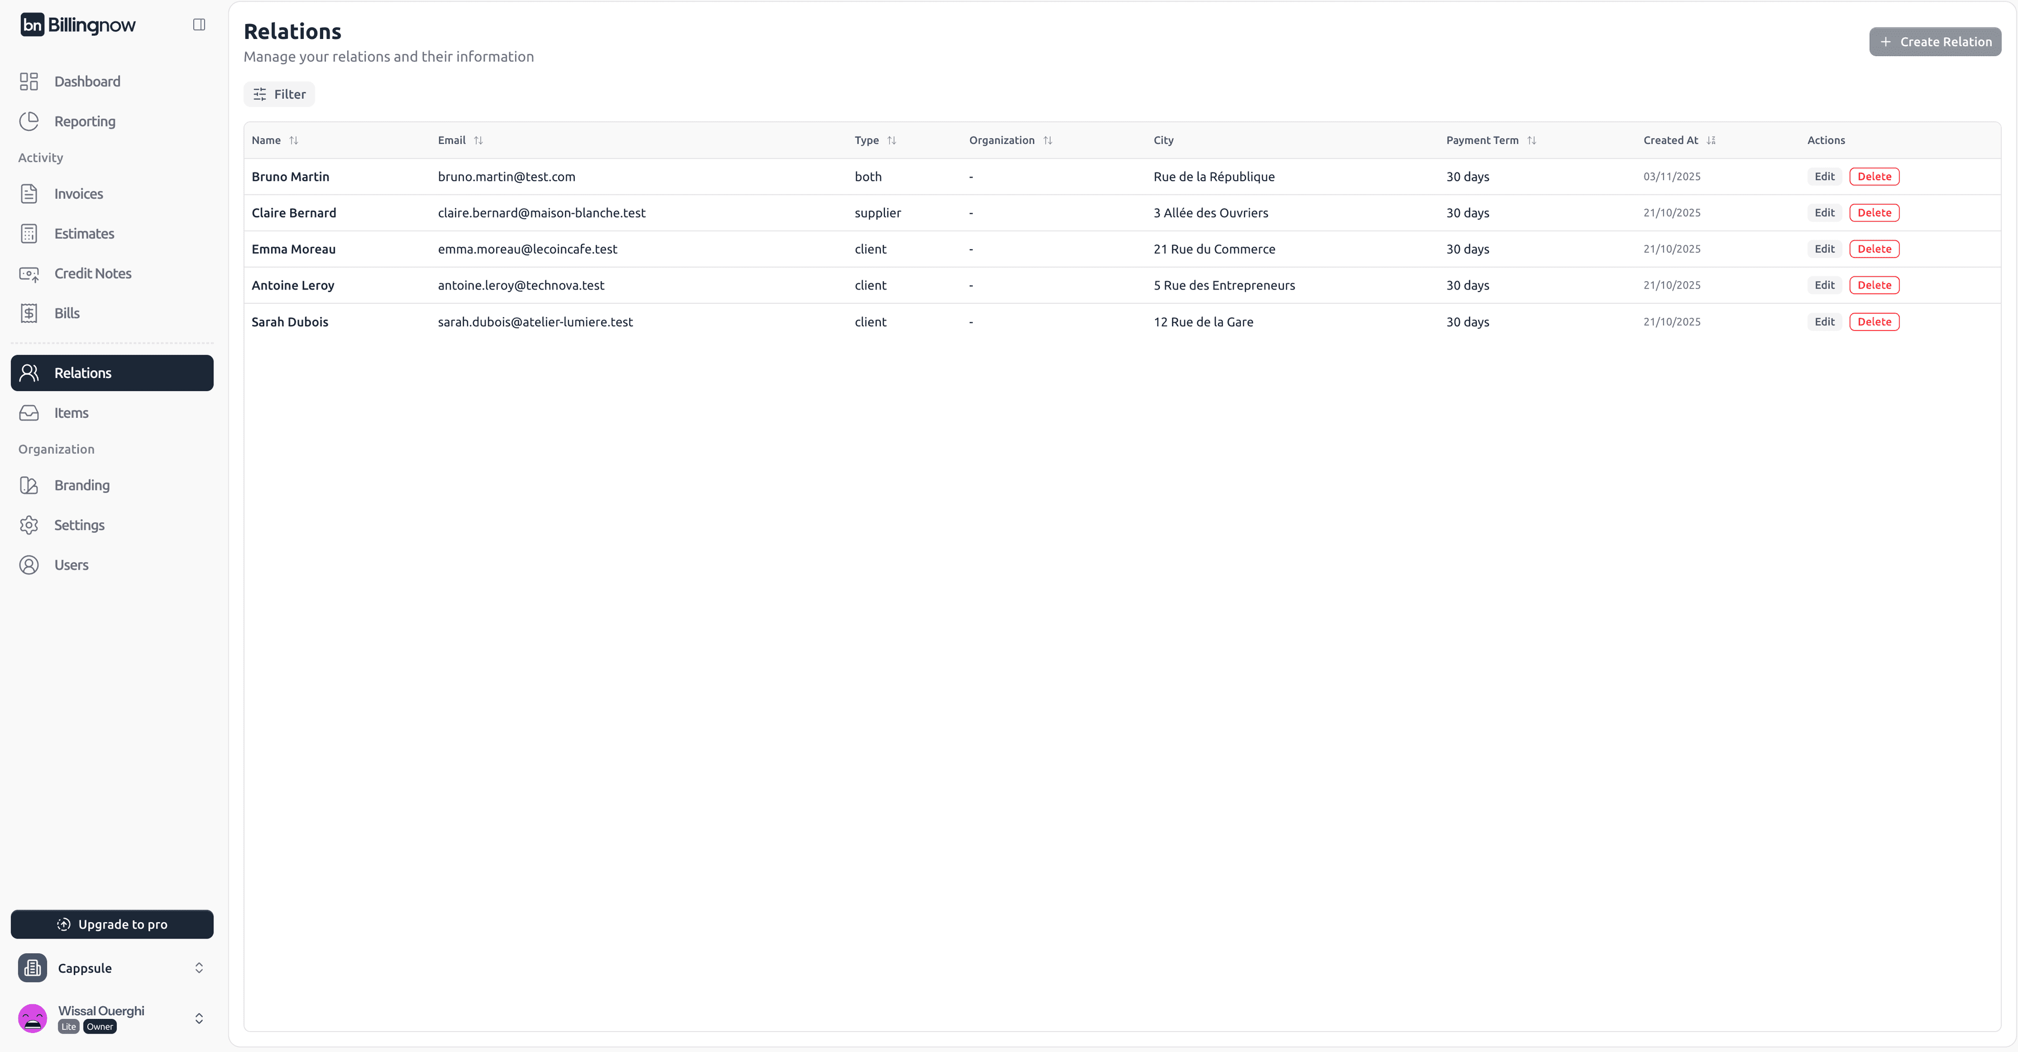Open the Credit Notes icon
Screen dimensions: 2018x1052
29,273
